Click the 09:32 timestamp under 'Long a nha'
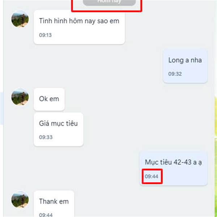Screen dimensions: 217x217 [175, 74]
